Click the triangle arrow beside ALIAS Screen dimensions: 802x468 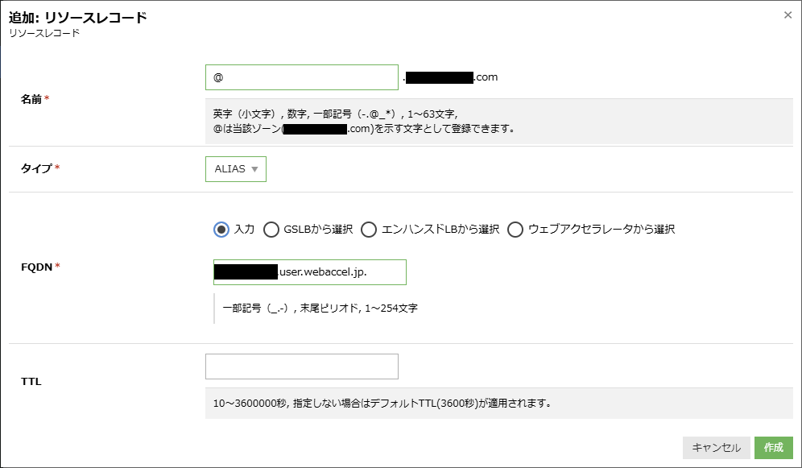(x=254, y=169)
